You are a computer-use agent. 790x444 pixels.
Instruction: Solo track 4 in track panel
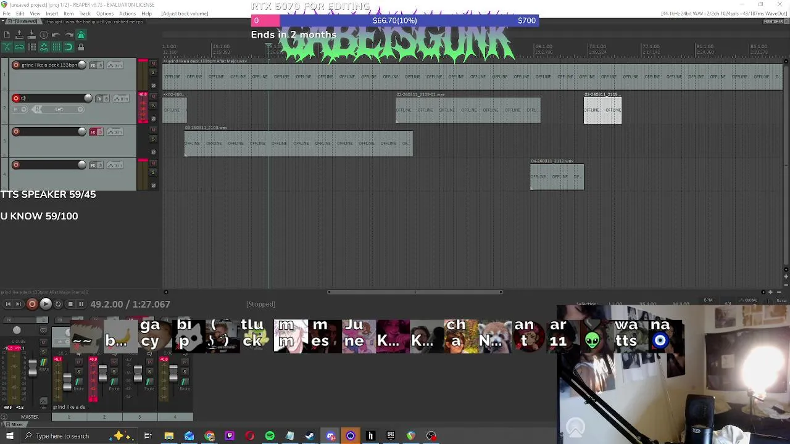click(154, 173)
